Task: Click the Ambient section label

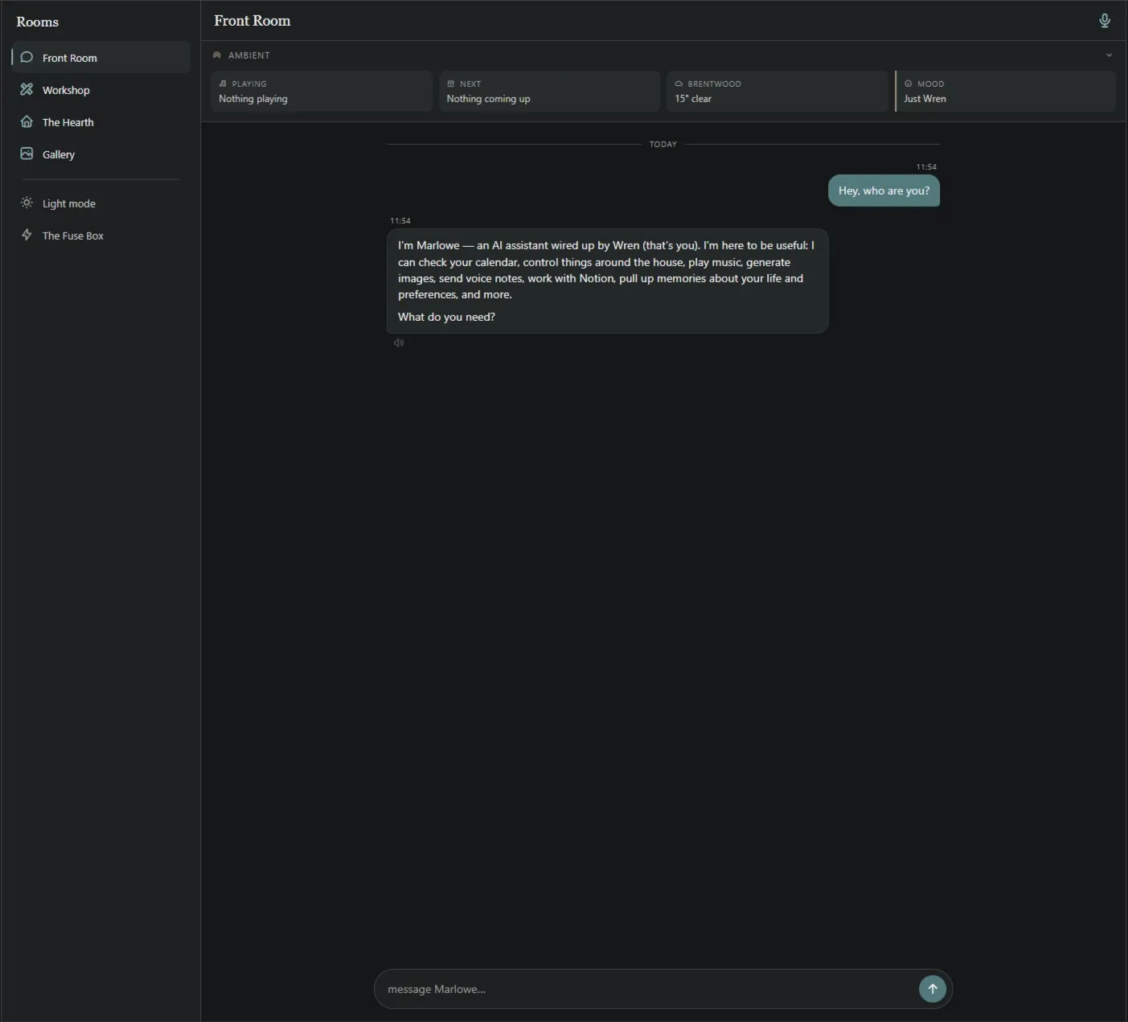Action: pyautogui.click(x=248, y=55)
